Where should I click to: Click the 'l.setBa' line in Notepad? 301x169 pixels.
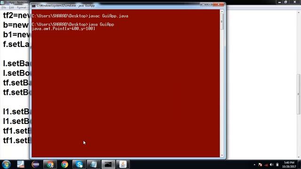[16, 63]
